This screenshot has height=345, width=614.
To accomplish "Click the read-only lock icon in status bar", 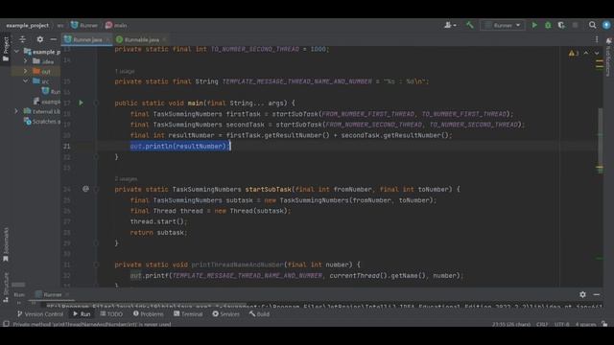I will (605, 324).
